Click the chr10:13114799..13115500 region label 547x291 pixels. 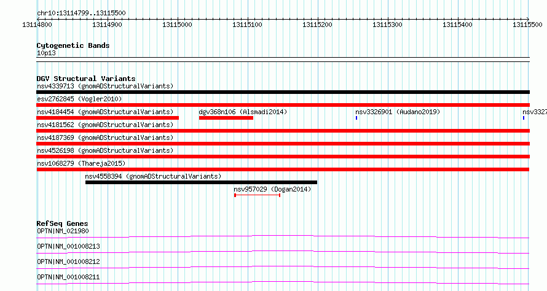(81, 13)
